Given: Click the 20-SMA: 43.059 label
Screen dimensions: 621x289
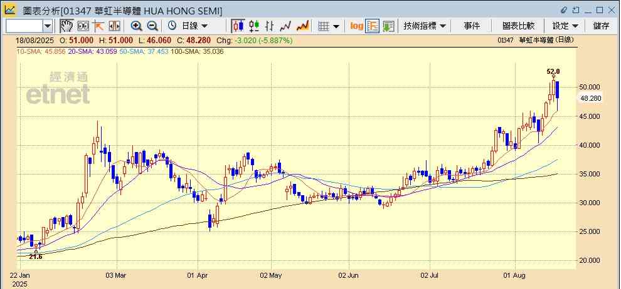Looking at the screenshot, I should pyautogui.click(x=92, y=51).
